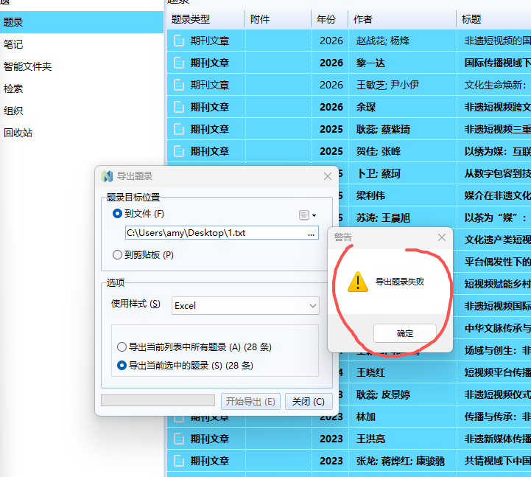Click title starting 以茶为"媒"

pyautogui.click(x=496, y=217)
